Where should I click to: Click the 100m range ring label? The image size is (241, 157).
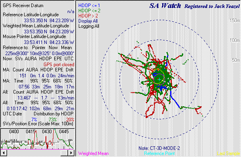(x=235, y=40)
